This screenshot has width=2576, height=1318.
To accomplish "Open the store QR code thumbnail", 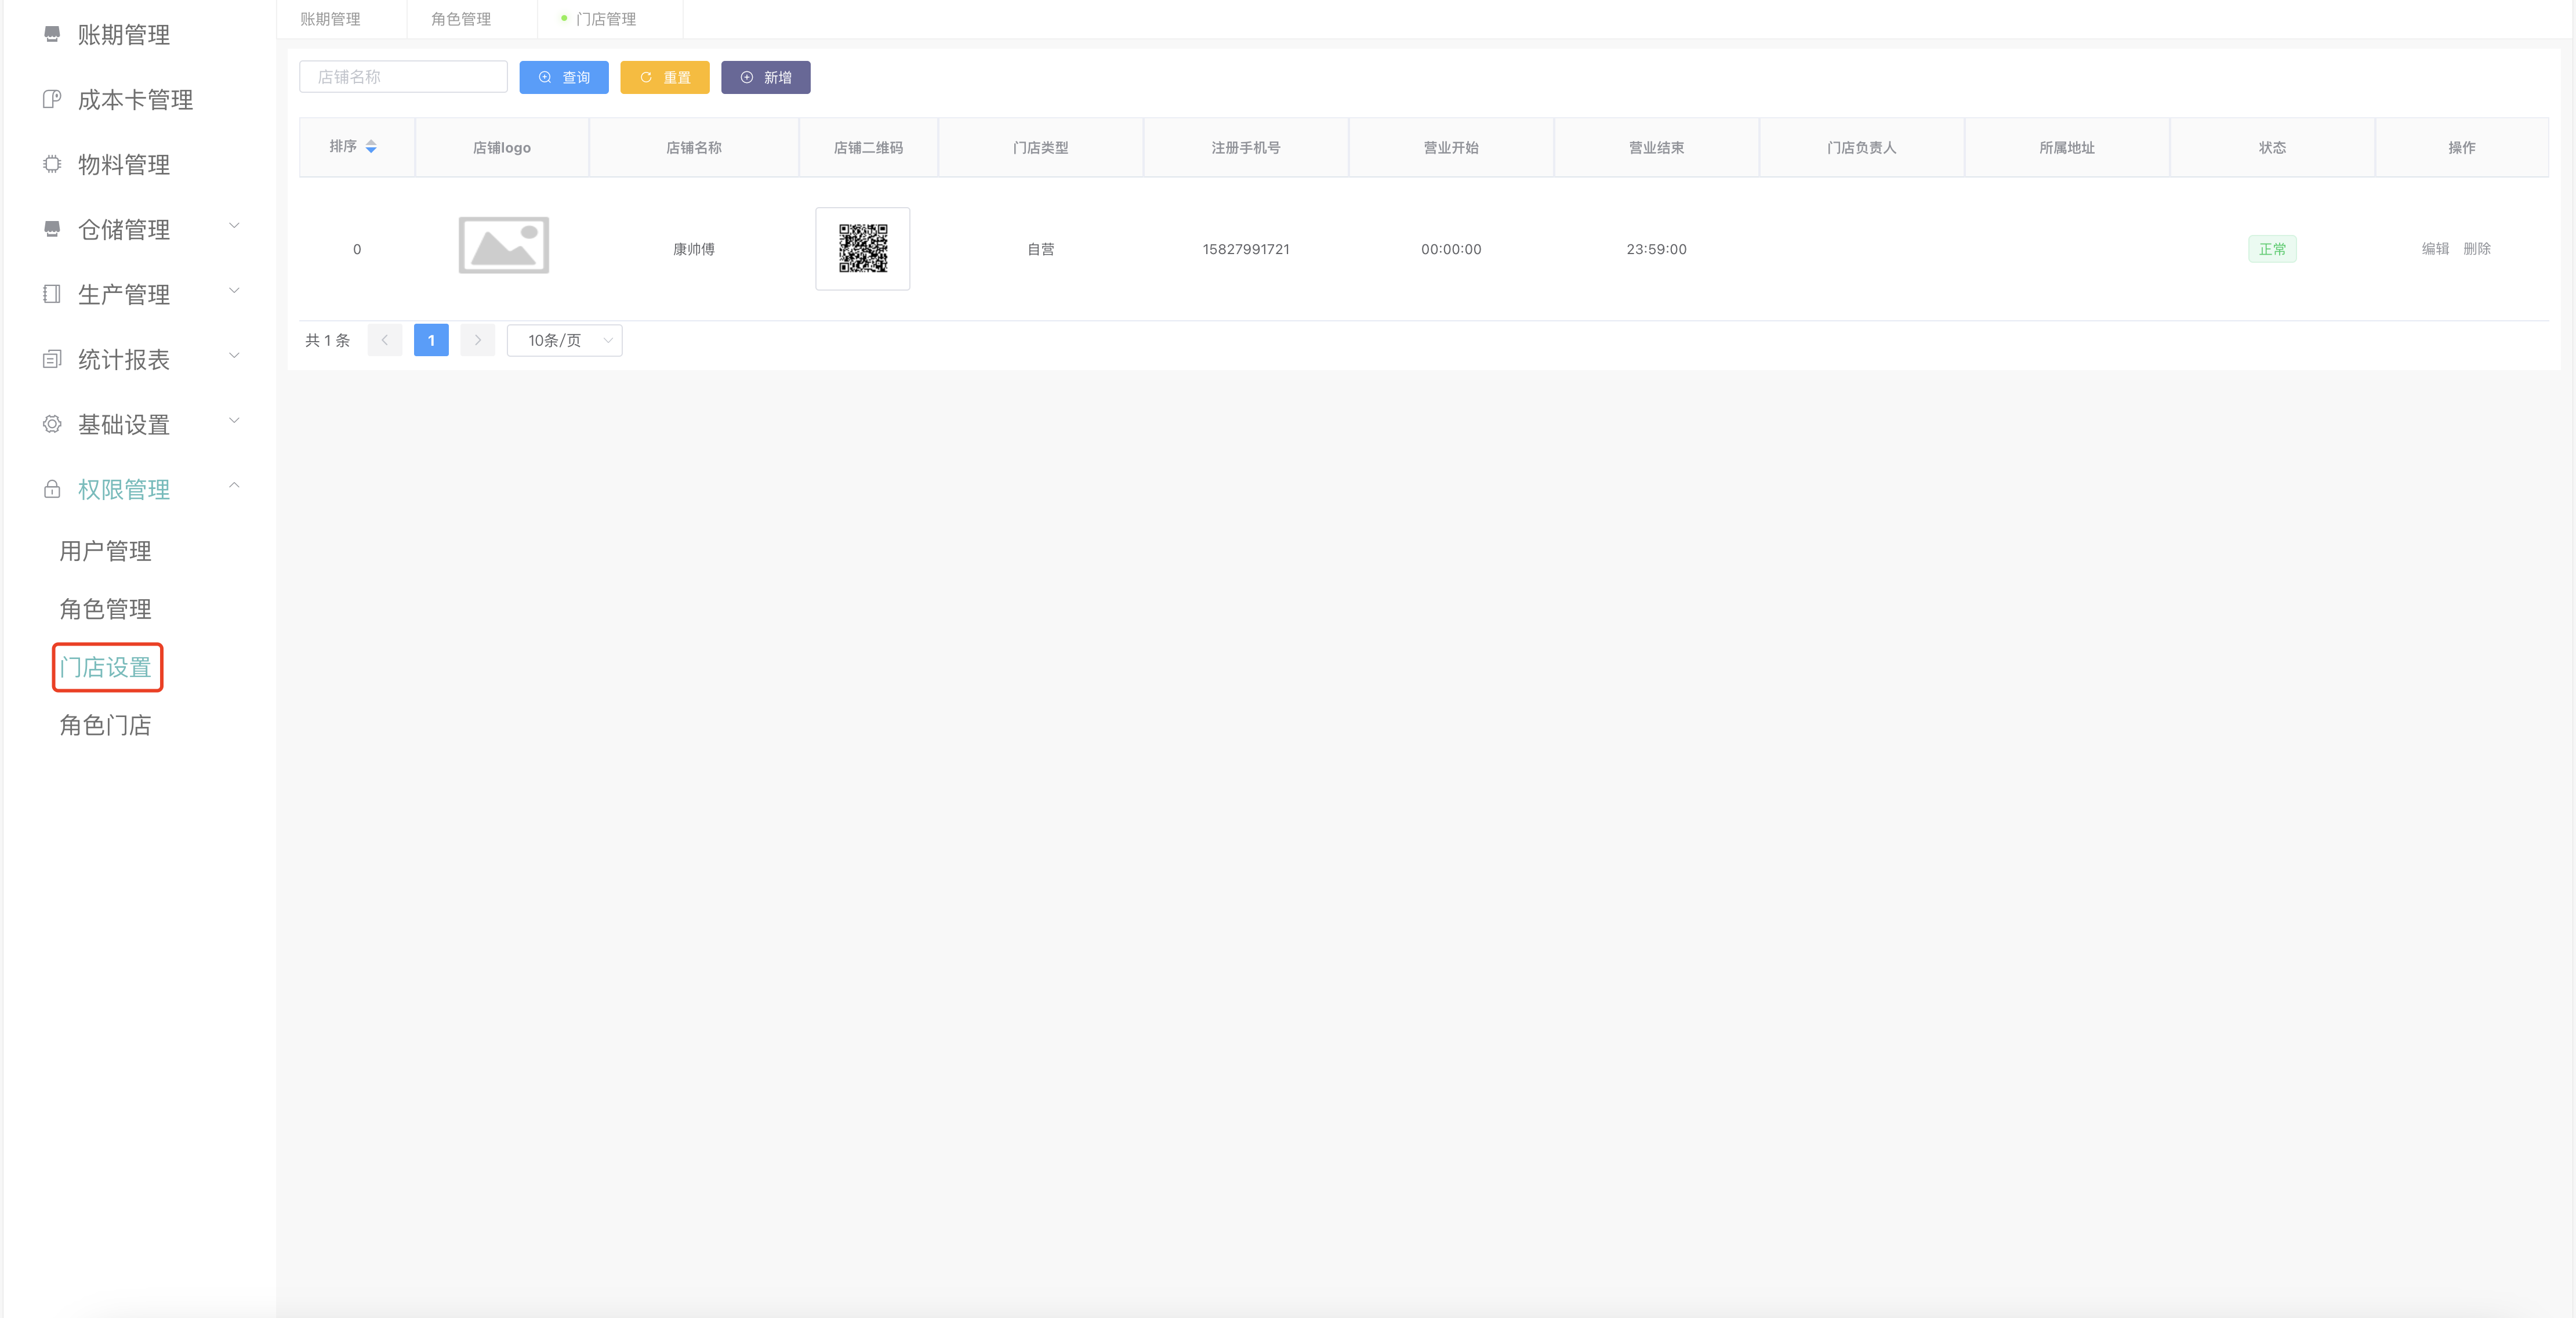I will click(862, 249).
